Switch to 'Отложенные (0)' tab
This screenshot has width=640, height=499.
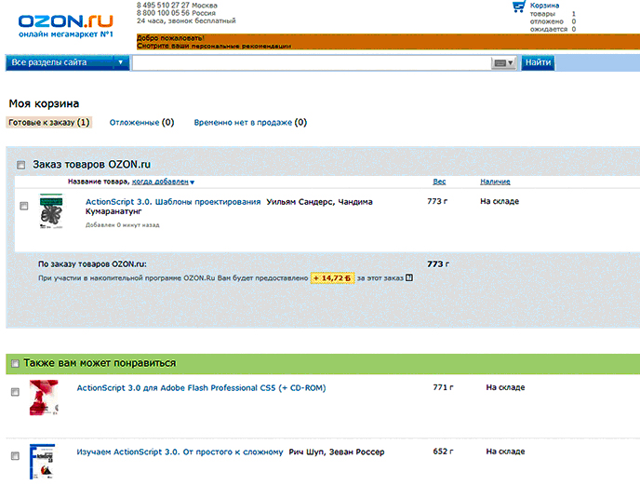141,123
